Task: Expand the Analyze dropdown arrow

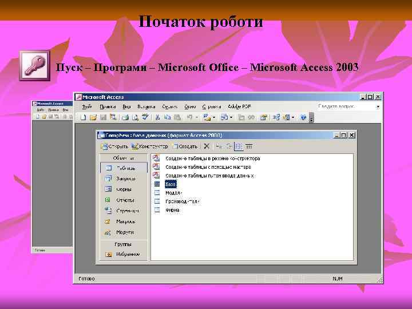Action: 231,117
